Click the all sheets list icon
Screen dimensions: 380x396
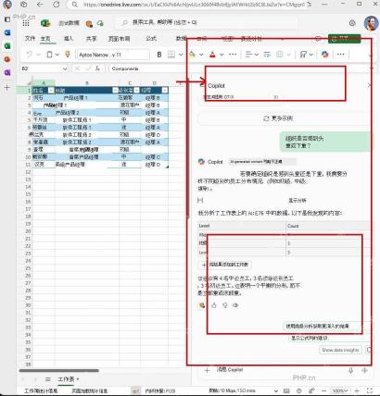tap(48, 379)
